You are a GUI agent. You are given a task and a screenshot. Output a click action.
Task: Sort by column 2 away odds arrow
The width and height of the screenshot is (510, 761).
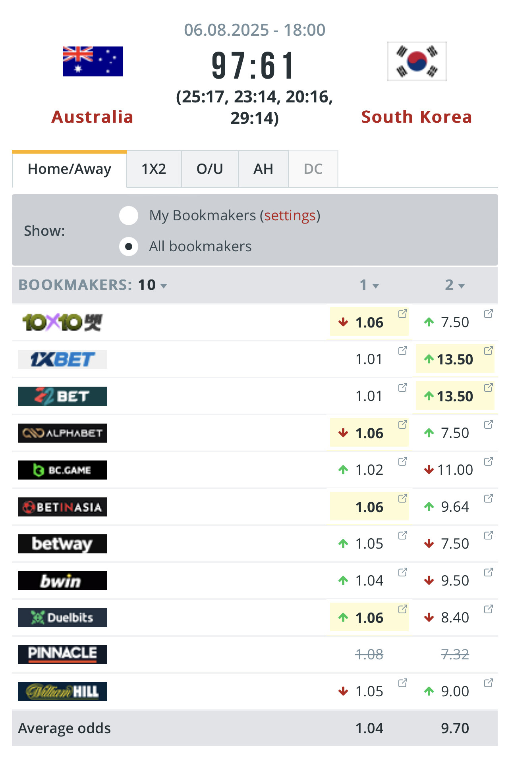(462, 286)
